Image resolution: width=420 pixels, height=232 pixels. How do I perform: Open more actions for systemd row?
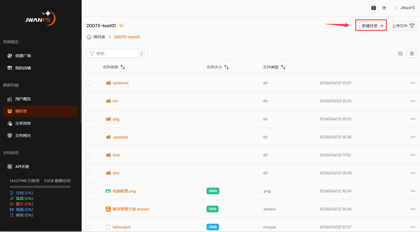click(413, 83)
